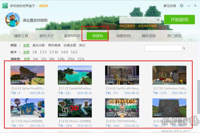Click the search magnifier icon
This screenshot has width=200, height=133.
pos(184,48)
